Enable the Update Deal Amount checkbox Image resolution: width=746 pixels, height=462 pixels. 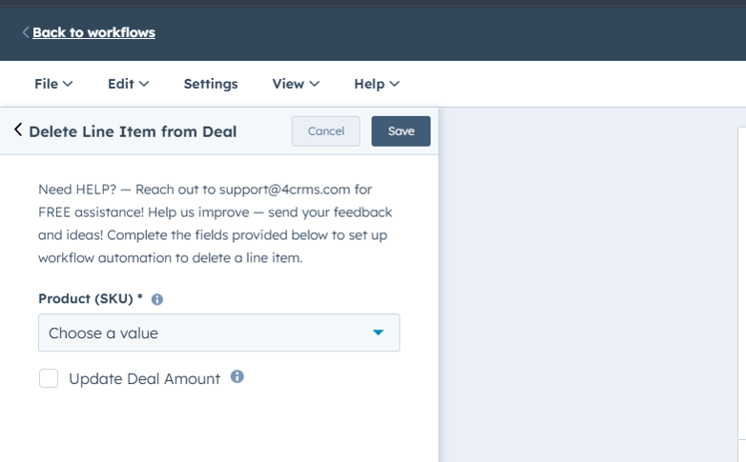(49, 378)
